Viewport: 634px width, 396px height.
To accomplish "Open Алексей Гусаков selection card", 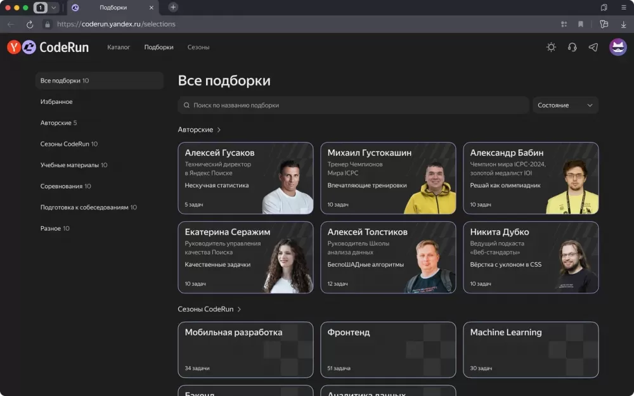I will pyautogui.click(x=245, y=178).
